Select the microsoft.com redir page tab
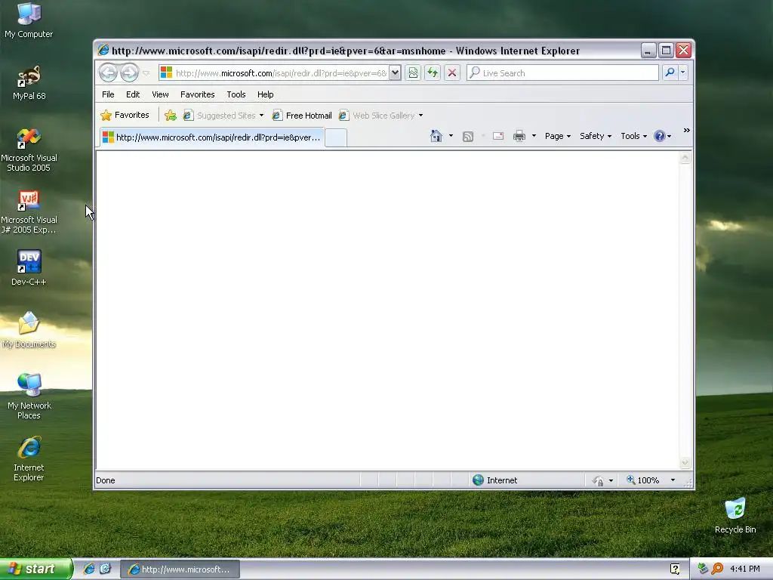 (212, 137)
